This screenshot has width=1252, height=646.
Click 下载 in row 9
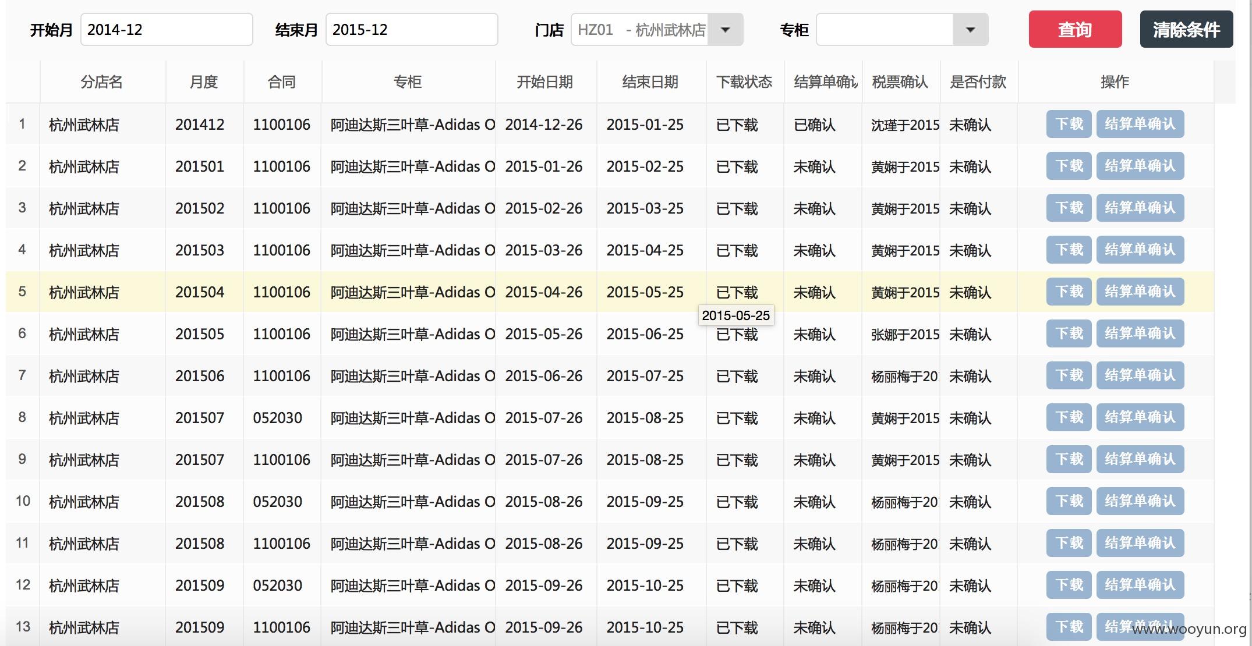tap(1069, 459)
